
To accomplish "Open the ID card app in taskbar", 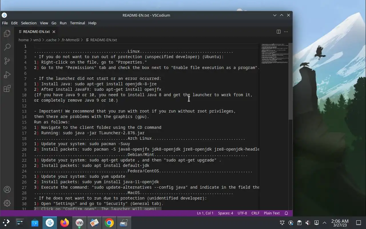I will click(x=94, y=223).
